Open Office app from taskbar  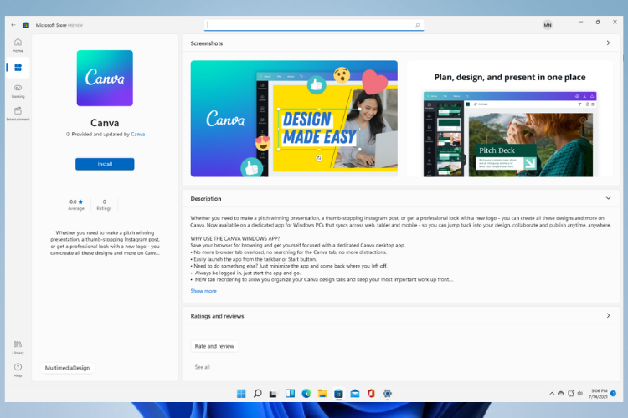pyautogui.click(x=371, y=394)
